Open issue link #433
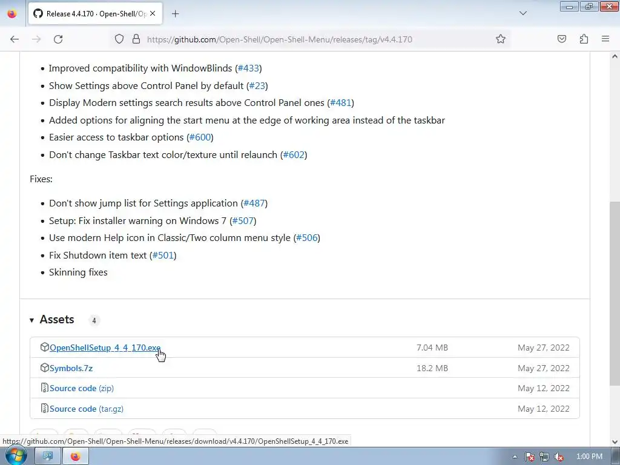The height and width of the screenshot is (465, 620). [x=248, y=68]
